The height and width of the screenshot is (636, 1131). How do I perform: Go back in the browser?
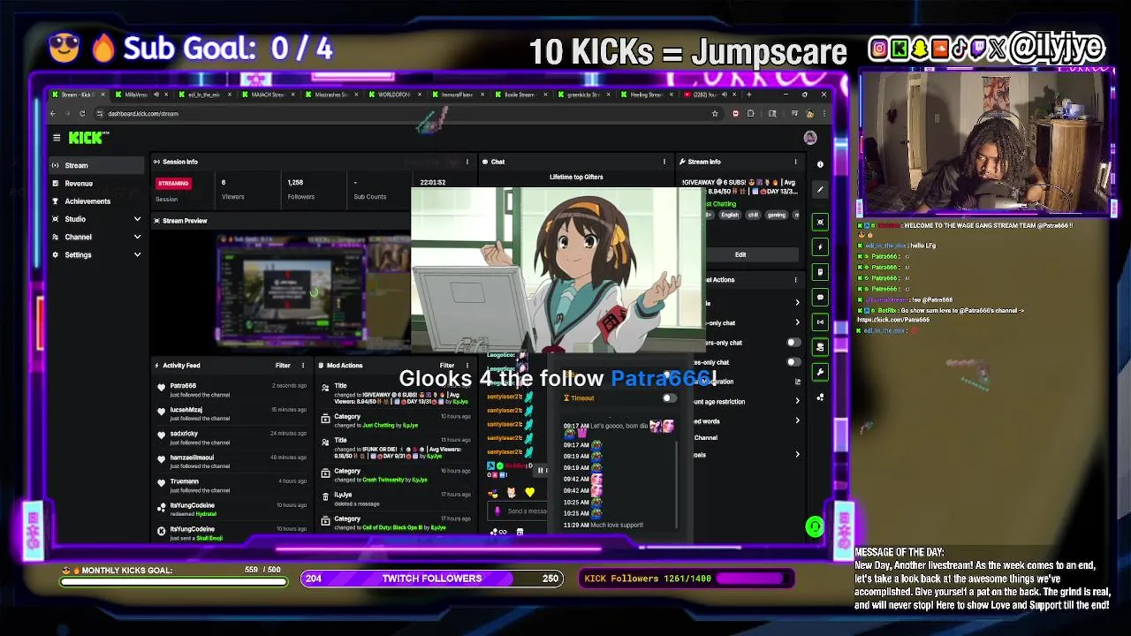point(53,113)
